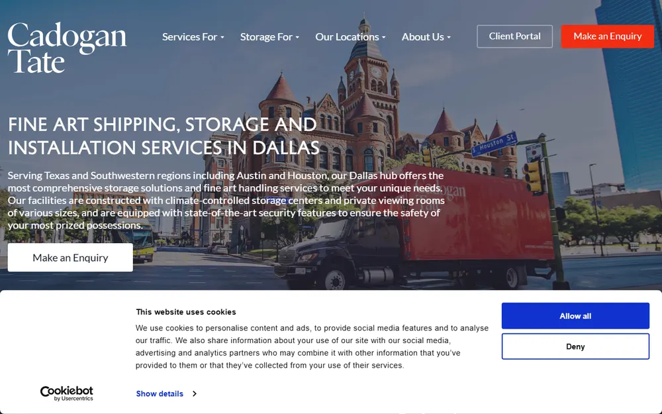
Task: Expand the About Us dropdown
Action: click(x=426, y=36)
